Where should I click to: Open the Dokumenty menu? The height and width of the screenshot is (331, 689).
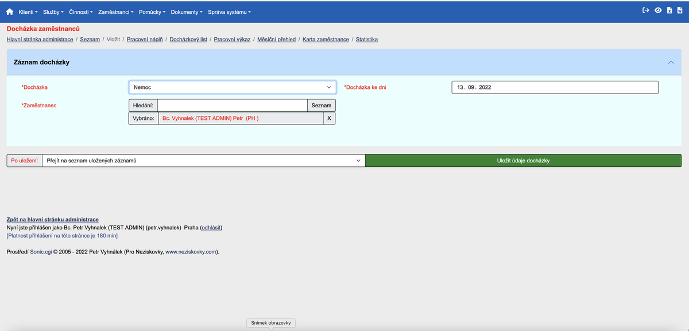coord(186,12)
